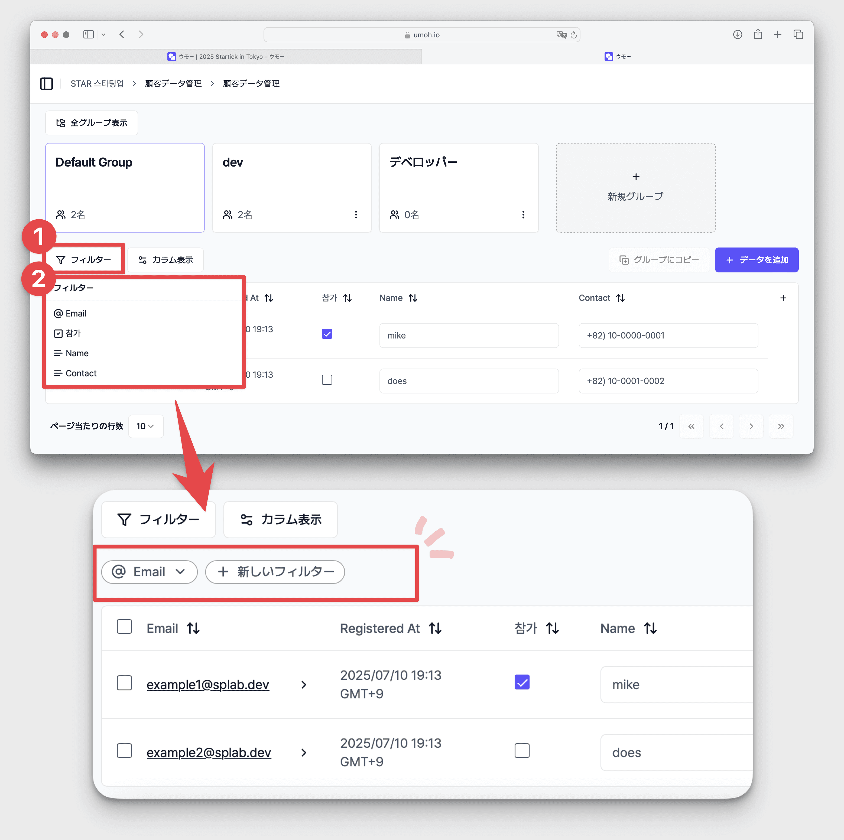The width and height of the screenshot is (844, 840).
Task: Open the dev group three-dot menu
Action: 356,214
